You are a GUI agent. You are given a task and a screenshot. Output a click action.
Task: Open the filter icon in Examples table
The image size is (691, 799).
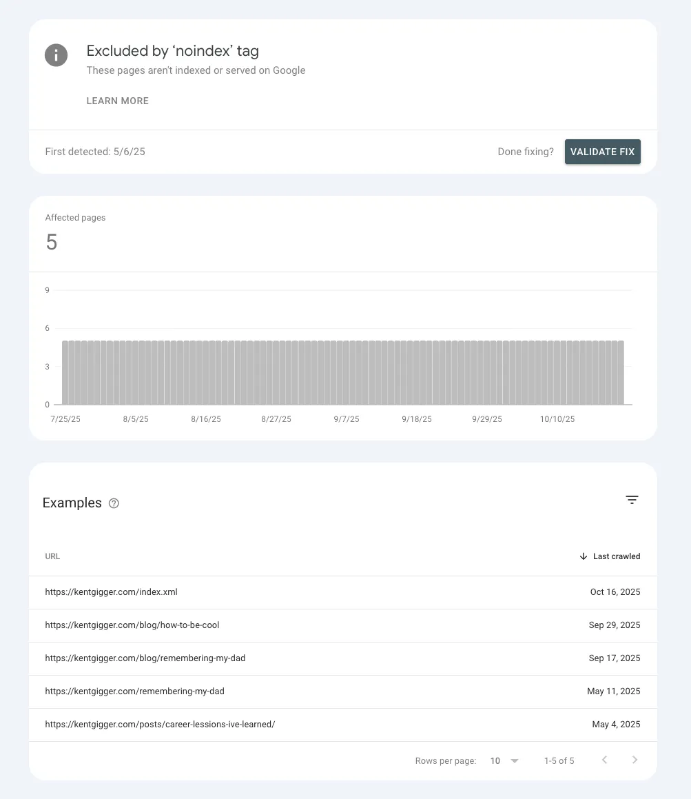[632, 500]
